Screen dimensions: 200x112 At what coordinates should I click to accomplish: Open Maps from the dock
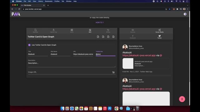point(77,109)
